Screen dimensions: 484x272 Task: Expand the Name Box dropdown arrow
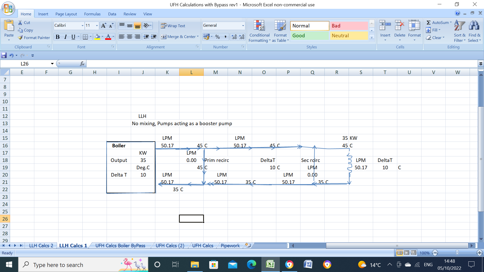(52, 64)
